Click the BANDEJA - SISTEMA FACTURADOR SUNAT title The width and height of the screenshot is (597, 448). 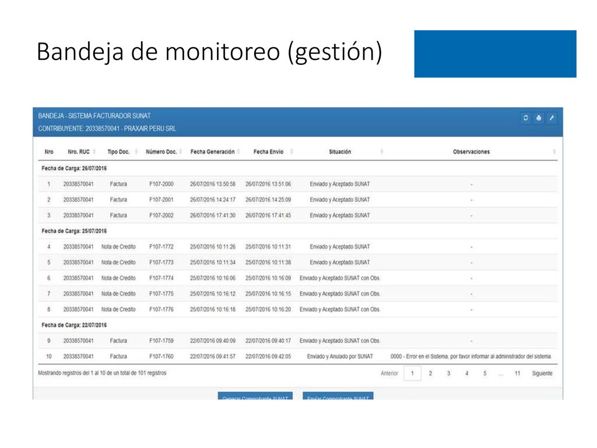[x=94, y=116]
